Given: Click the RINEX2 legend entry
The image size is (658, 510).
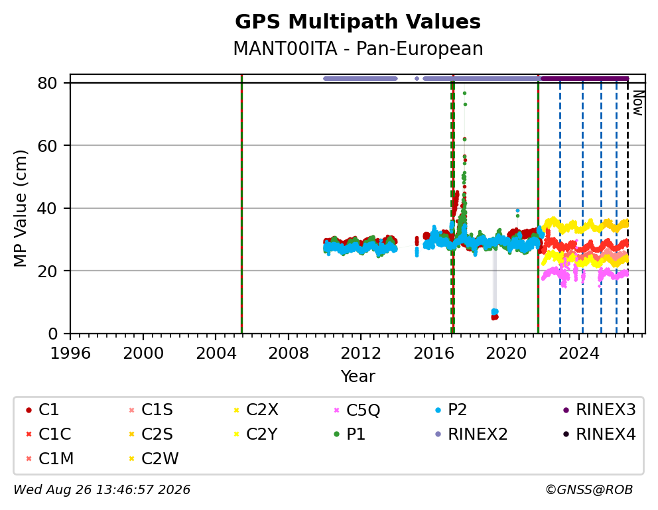Looking at the screenshot, I should click(471, 434).
